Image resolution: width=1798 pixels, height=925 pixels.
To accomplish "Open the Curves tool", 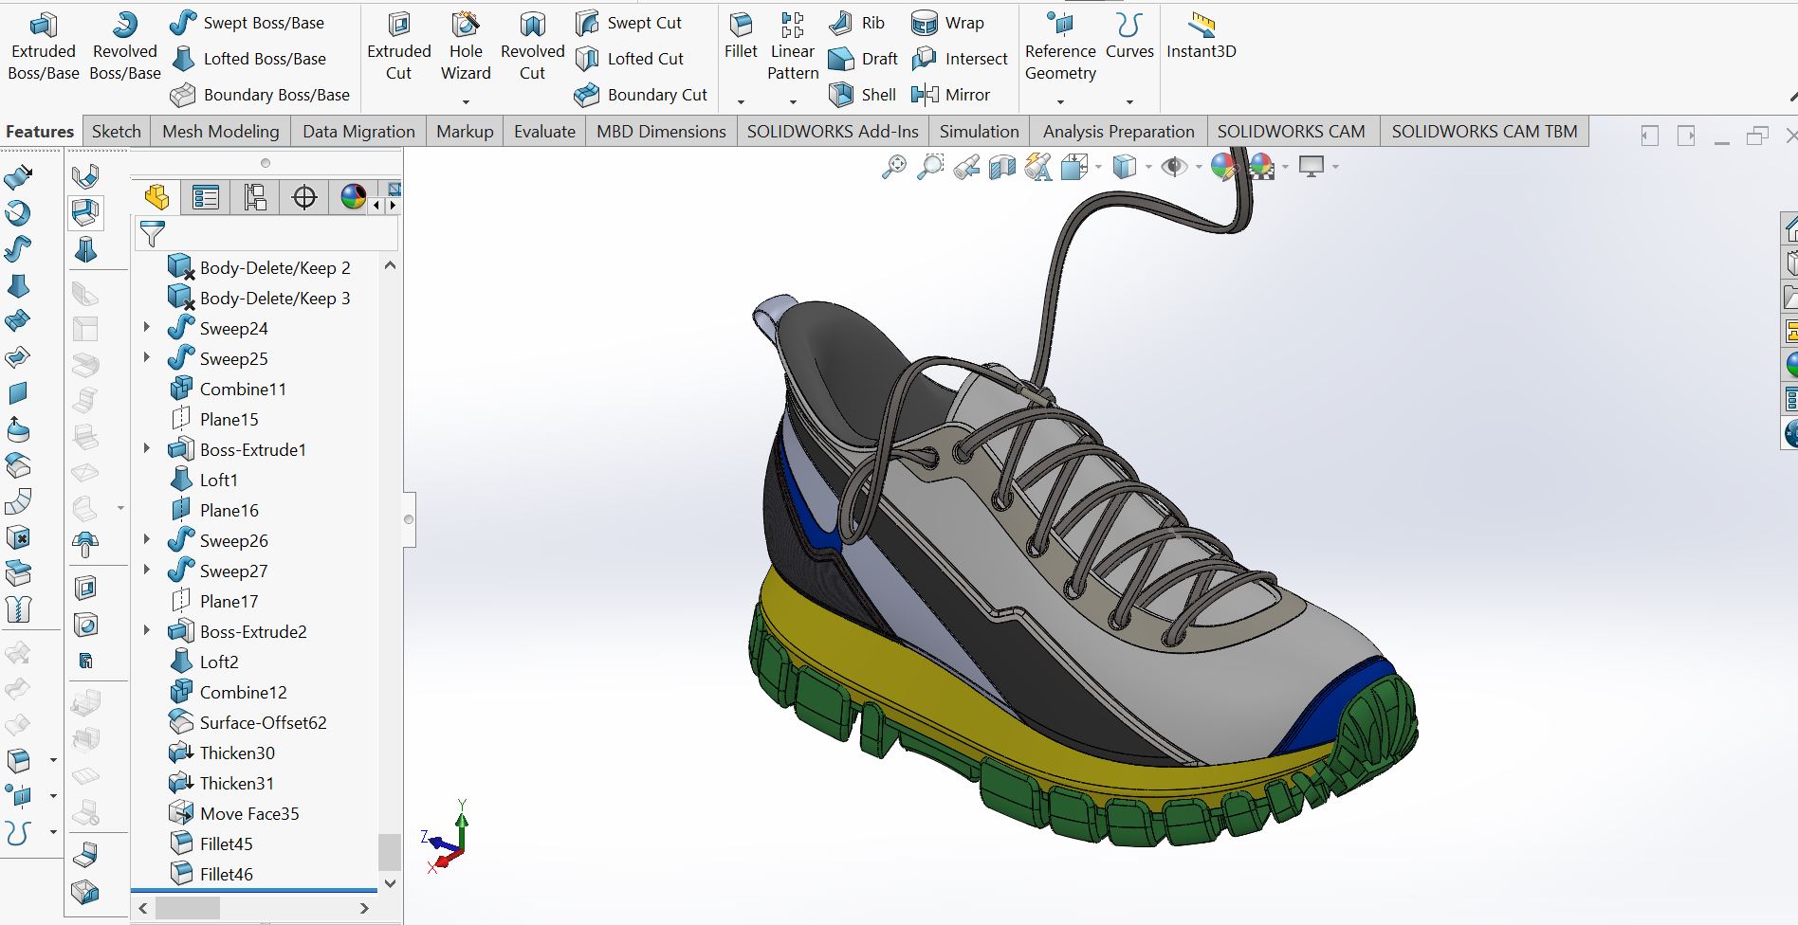I will [1129, 38].
